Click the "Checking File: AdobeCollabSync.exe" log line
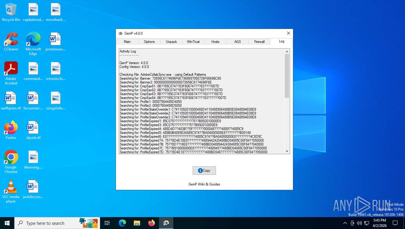The height and width of the screenshot is (229, 405). (163, 75)
